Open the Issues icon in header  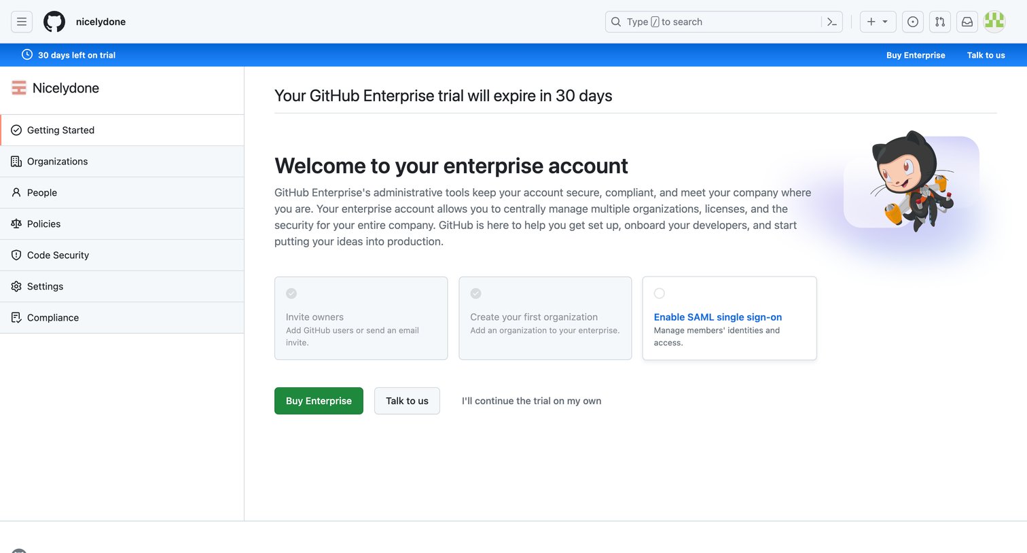(913, 22)
